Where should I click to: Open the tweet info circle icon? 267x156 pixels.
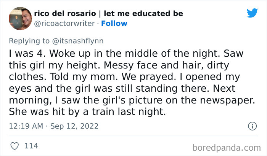tap(252, 126)
